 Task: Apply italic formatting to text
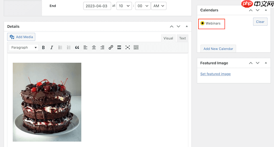click(x=52, y=47)
